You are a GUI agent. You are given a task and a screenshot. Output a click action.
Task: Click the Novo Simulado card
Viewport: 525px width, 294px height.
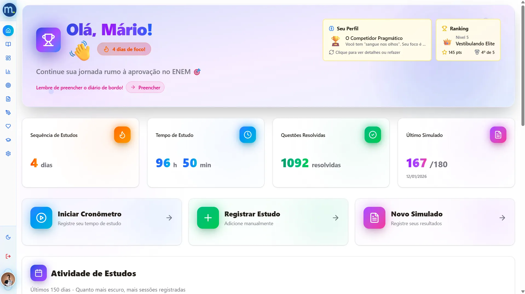(435, 222)
